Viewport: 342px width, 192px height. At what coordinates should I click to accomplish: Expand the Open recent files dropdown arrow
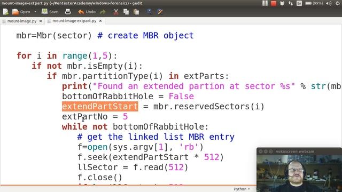pos(35,12)
